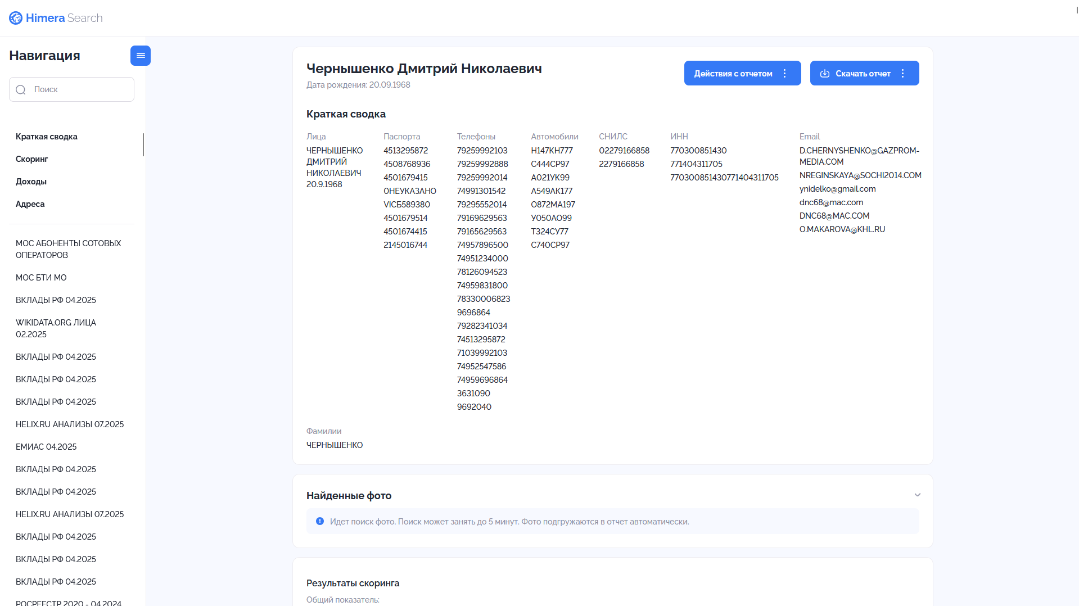
Task: Jump to the Скоринг section
Action: [32, 159]
